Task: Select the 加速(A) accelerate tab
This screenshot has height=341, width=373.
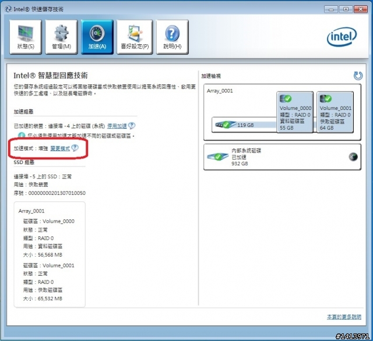Action: 97,37
